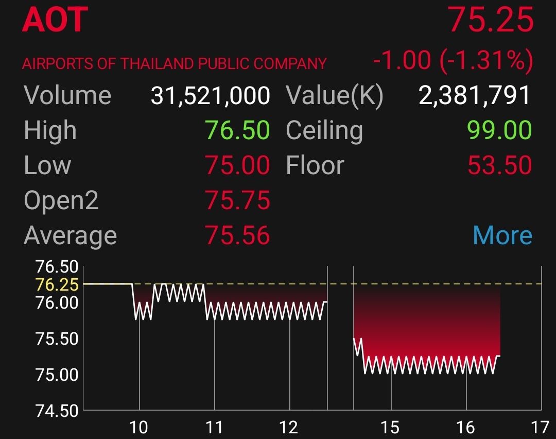Click the Low label
The height and width of the screenshot is (439, 556).
coord(47,165)
